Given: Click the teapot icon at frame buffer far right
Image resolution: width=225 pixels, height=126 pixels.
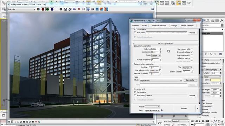Looking at the screenshot, I should (152, 9).
